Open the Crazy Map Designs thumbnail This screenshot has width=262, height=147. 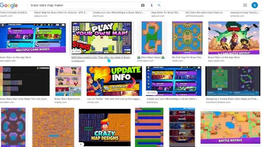pyautogui.click(x=105, y=127)
